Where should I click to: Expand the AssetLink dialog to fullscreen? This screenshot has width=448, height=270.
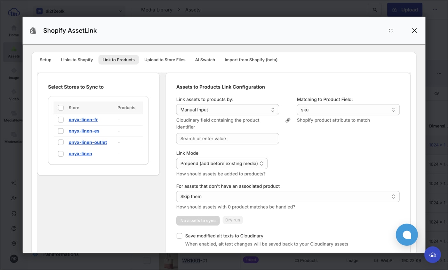391,31
